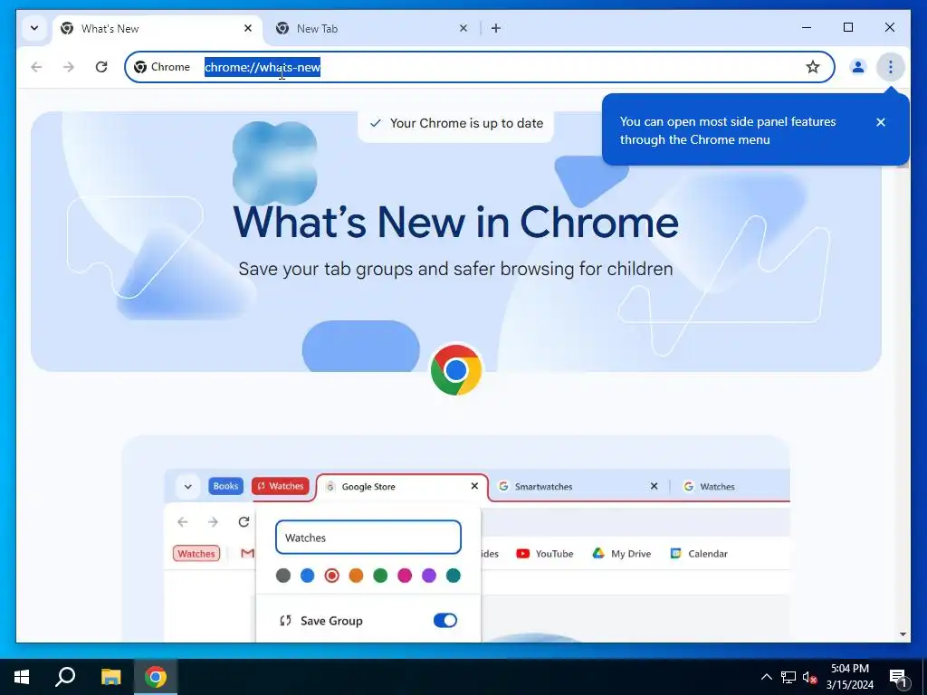927x695 pixels.
Task: Click the page scrollbar down arrow
Action: pyautogui.click(x=903, y=634)
